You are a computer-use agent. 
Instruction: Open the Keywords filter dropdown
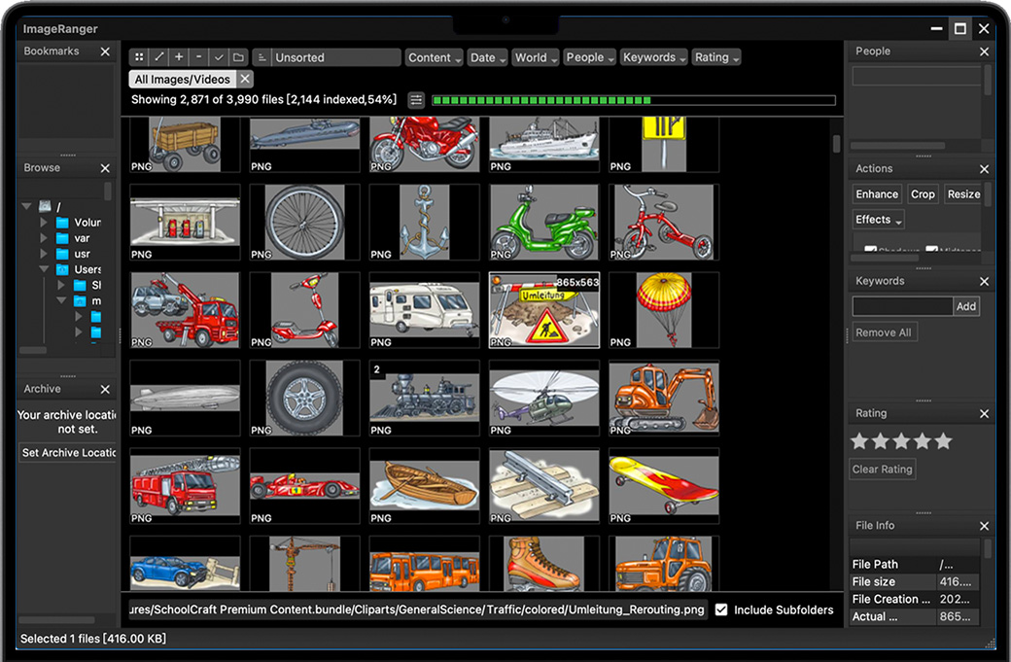pyautogui.click(x=654, y=57)
